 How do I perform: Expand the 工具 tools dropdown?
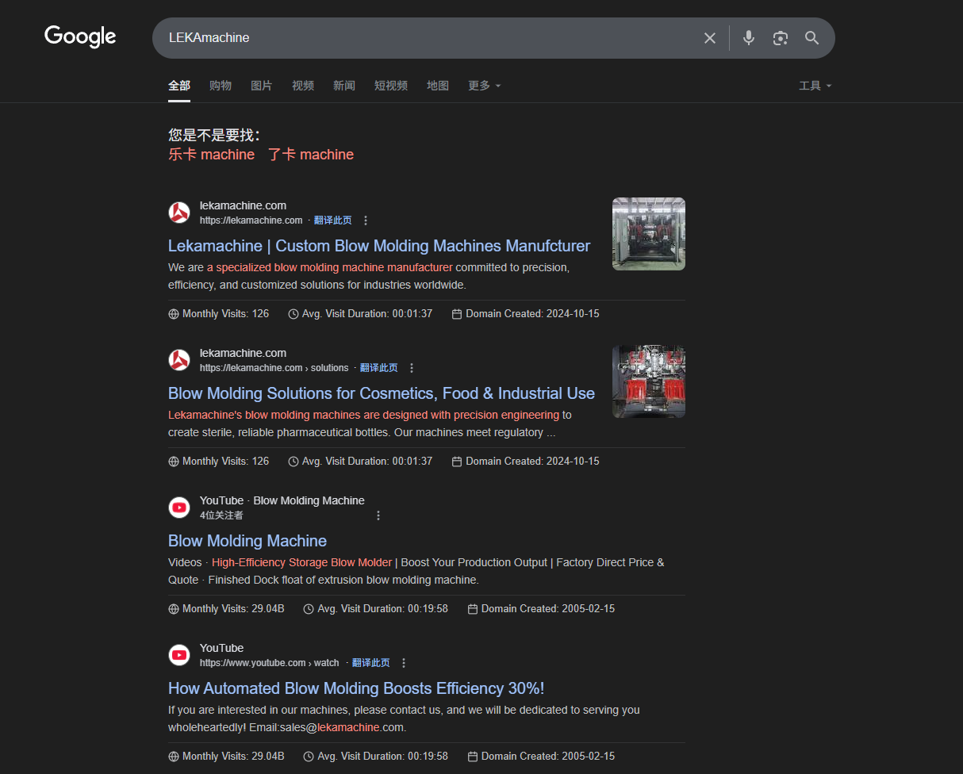point(815,86)
